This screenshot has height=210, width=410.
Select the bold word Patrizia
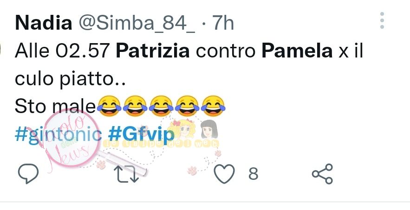point(153,51)
